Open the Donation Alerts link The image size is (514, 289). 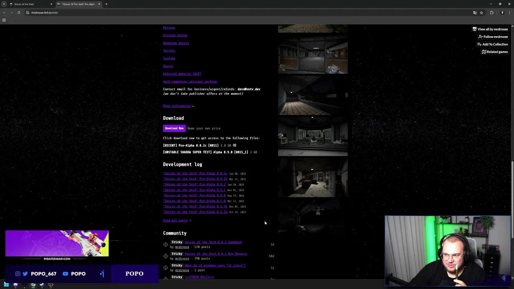point(176,43)
